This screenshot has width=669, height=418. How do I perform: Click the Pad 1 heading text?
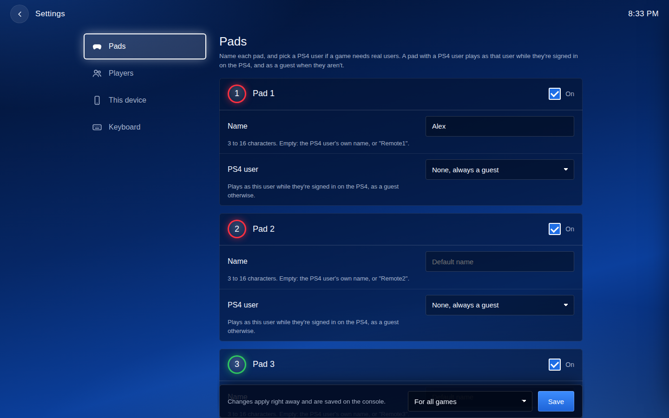click(x=263, y=93)
